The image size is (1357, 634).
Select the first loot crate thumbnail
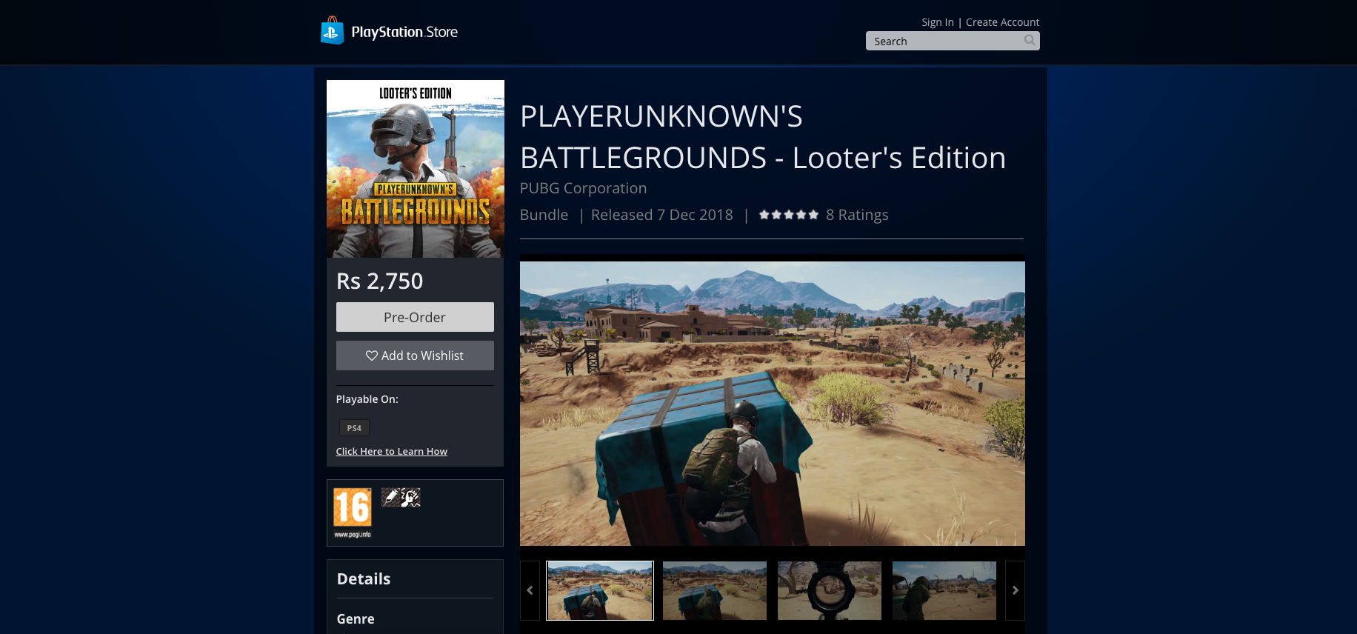coord(600,590)
